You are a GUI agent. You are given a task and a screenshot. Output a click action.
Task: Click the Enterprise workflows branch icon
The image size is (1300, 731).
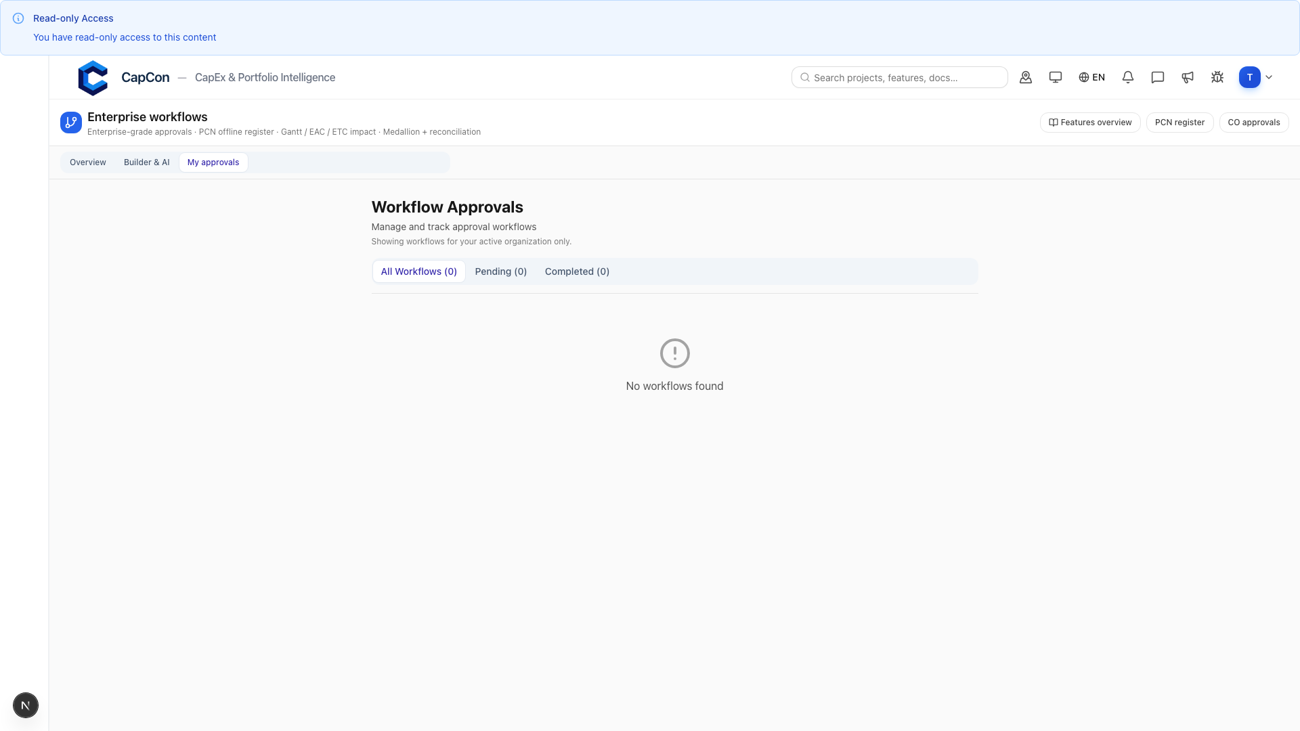click(x=71, y=123)
